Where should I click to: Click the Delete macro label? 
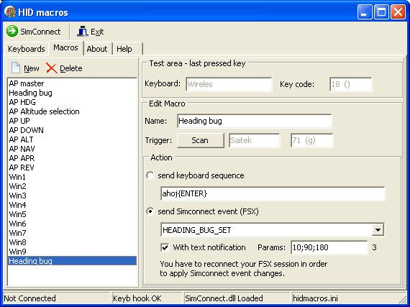click(x=71, y=68)
